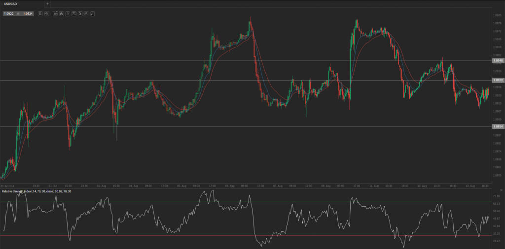Screen dimensions: 505x249
Task: Open the indicators settings sliders icon
Action: pos(68,14)
